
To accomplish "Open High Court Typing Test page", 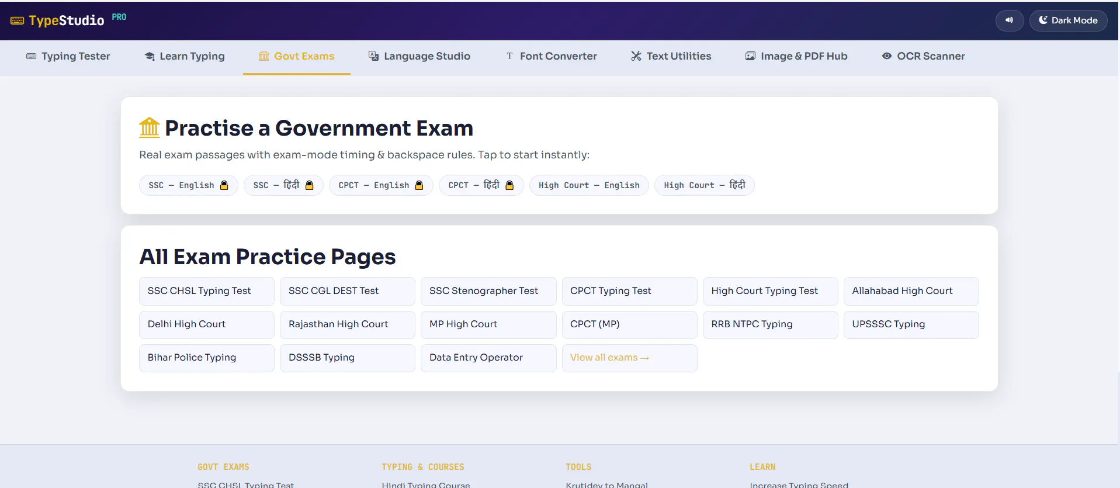I will coord(770,291).
